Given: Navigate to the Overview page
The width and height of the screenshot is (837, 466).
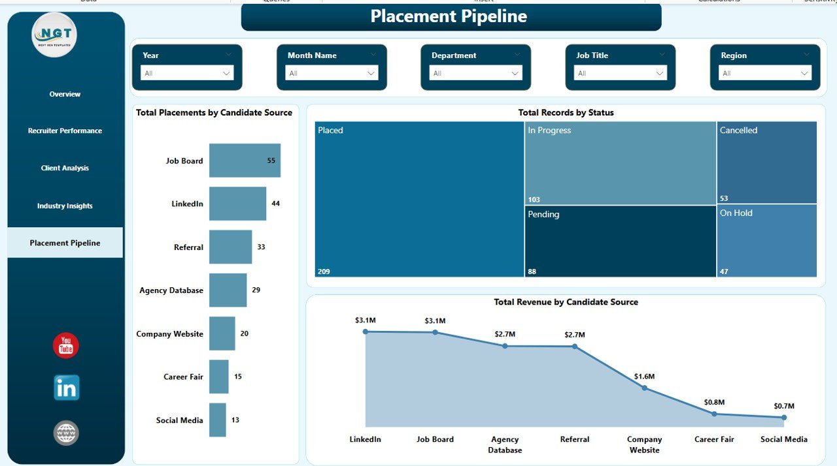Looking at the screenshot, I should point(64,94).
